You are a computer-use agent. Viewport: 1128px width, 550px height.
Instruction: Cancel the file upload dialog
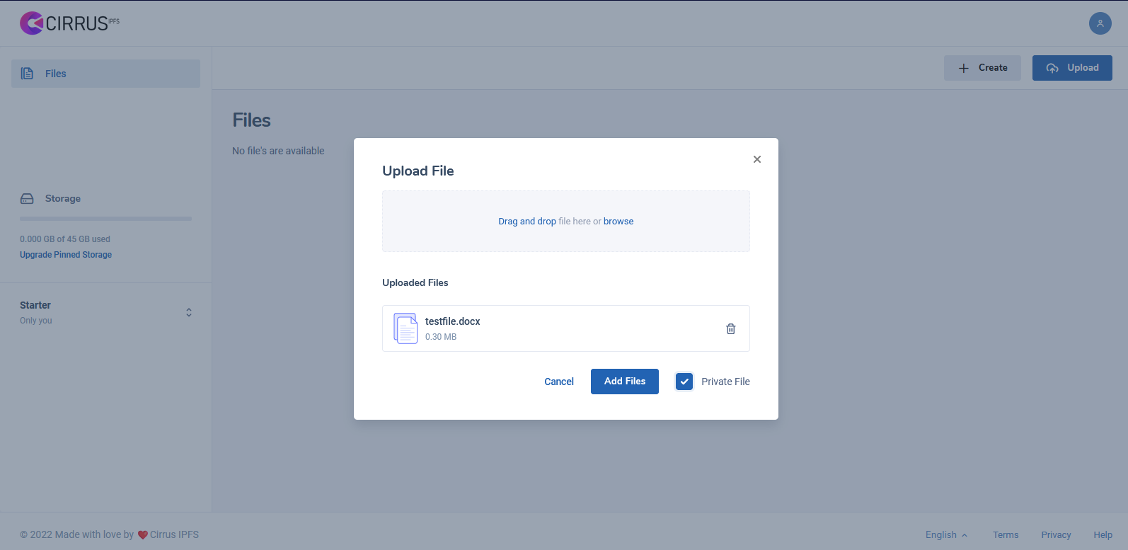pyautogui.click(x=559, y=382)
